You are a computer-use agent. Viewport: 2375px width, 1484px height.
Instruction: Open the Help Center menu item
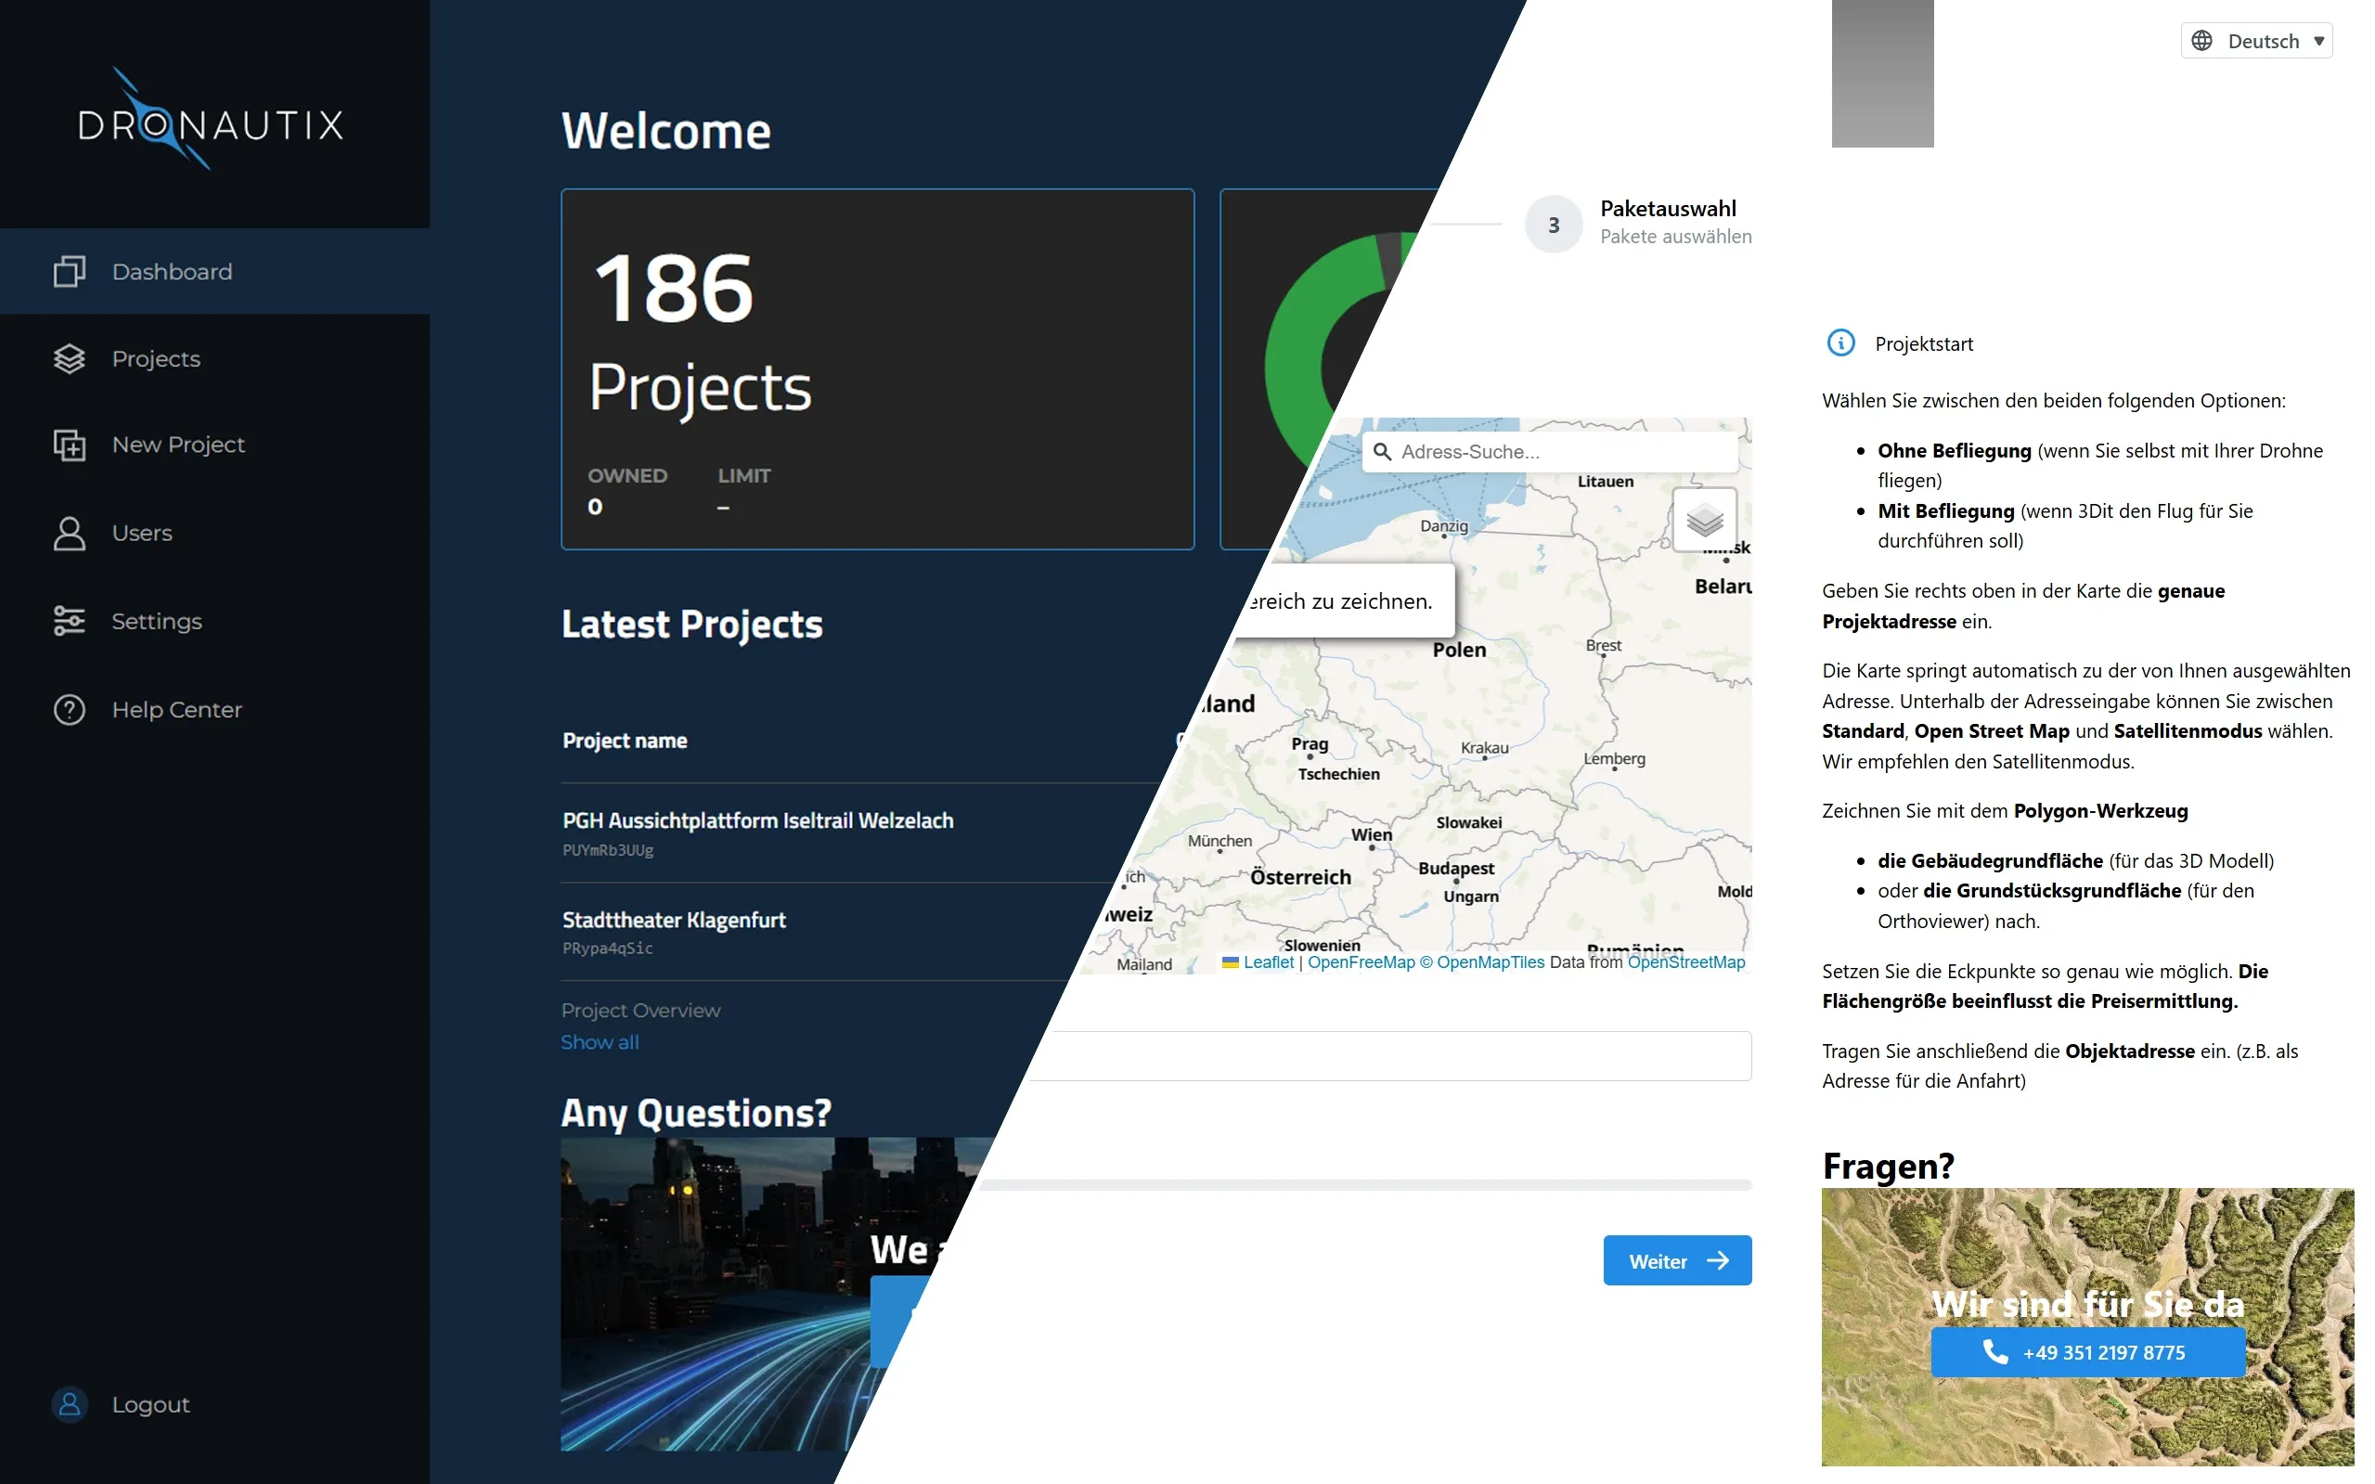176,710
